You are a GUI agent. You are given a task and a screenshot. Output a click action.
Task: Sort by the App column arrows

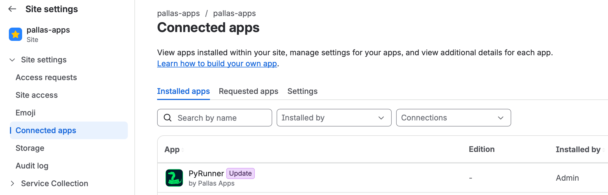pyautogui.click(x=183, y=150)
